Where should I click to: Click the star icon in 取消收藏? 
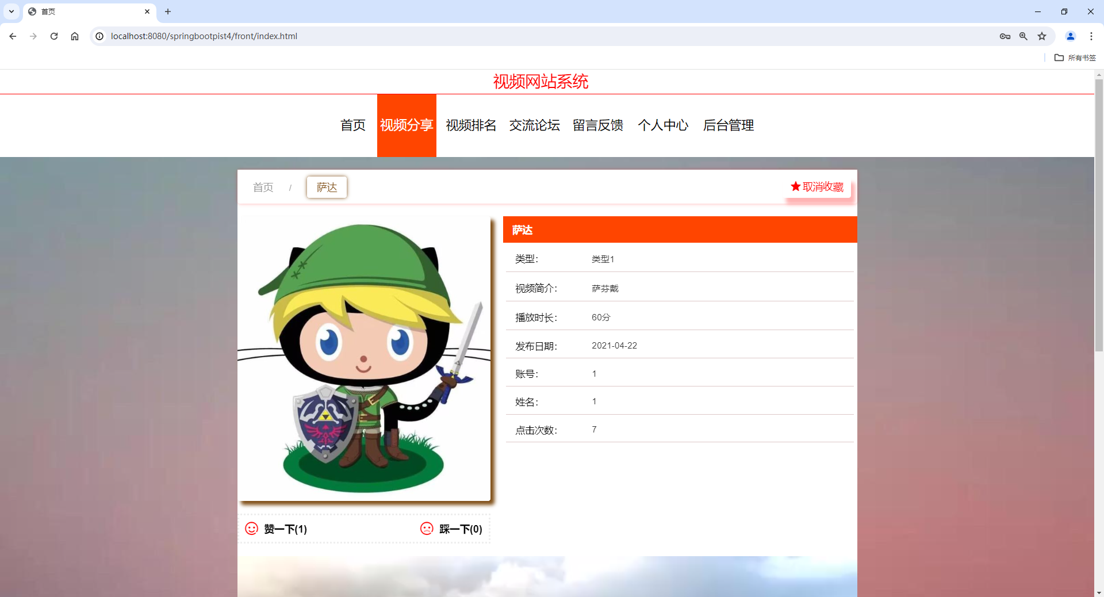796,186
